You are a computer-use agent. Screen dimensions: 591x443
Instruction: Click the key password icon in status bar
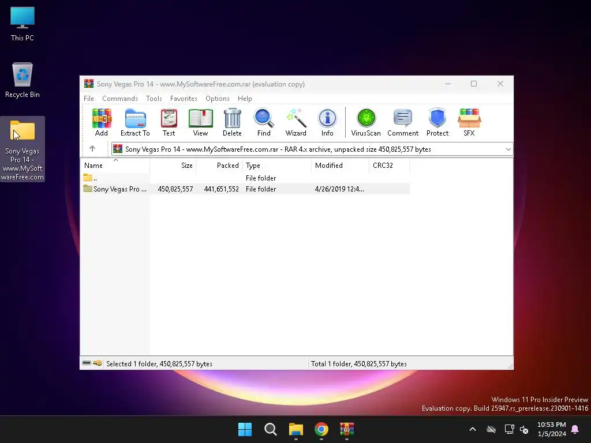pos(98,363)
